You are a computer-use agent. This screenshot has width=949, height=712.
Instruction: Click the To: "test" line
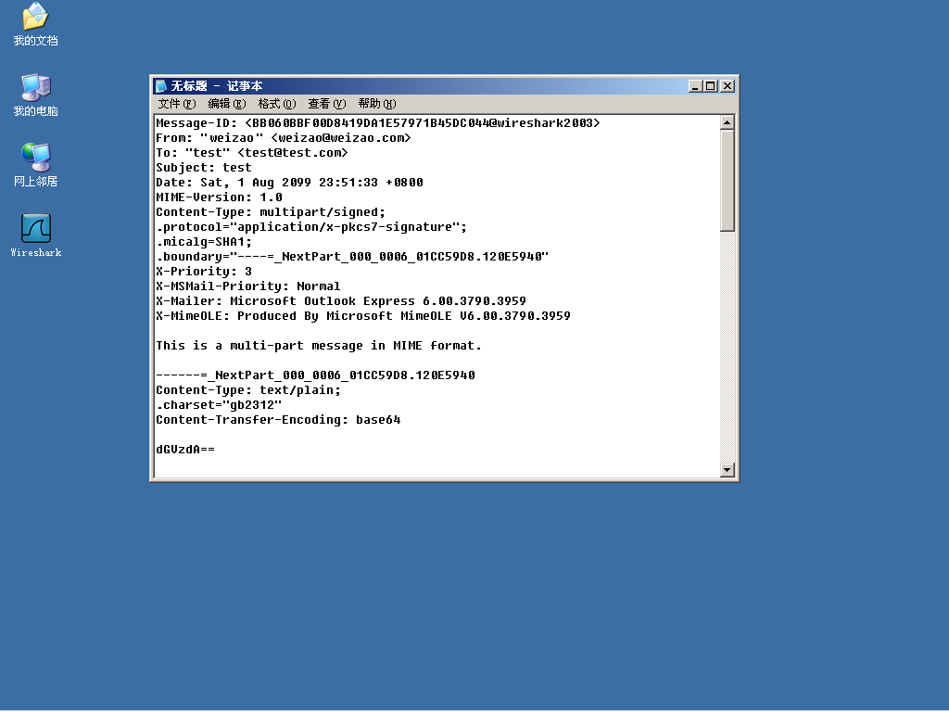click(252, 153)
